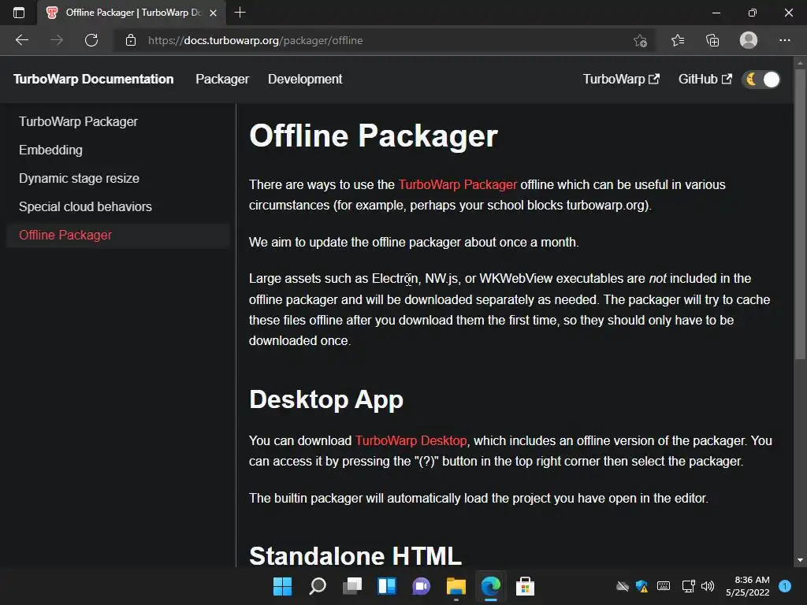
Task: Open Chat app on taskbar
Action: point(421,586)
